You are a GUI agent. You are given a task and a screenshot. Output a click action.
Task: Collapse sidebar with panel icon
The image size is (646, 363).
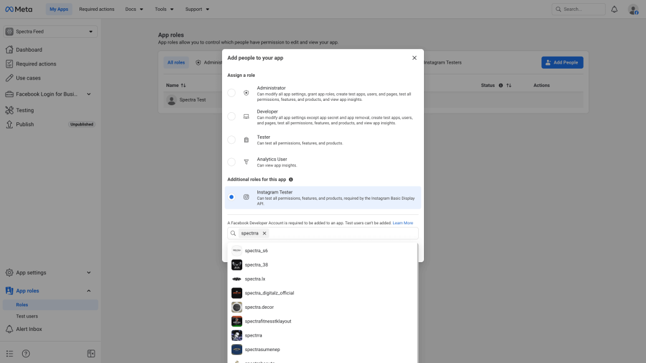tap(91, 354)
